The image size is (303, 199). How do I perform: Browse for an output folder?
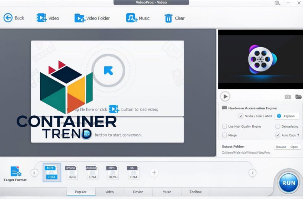coord(281,147)
